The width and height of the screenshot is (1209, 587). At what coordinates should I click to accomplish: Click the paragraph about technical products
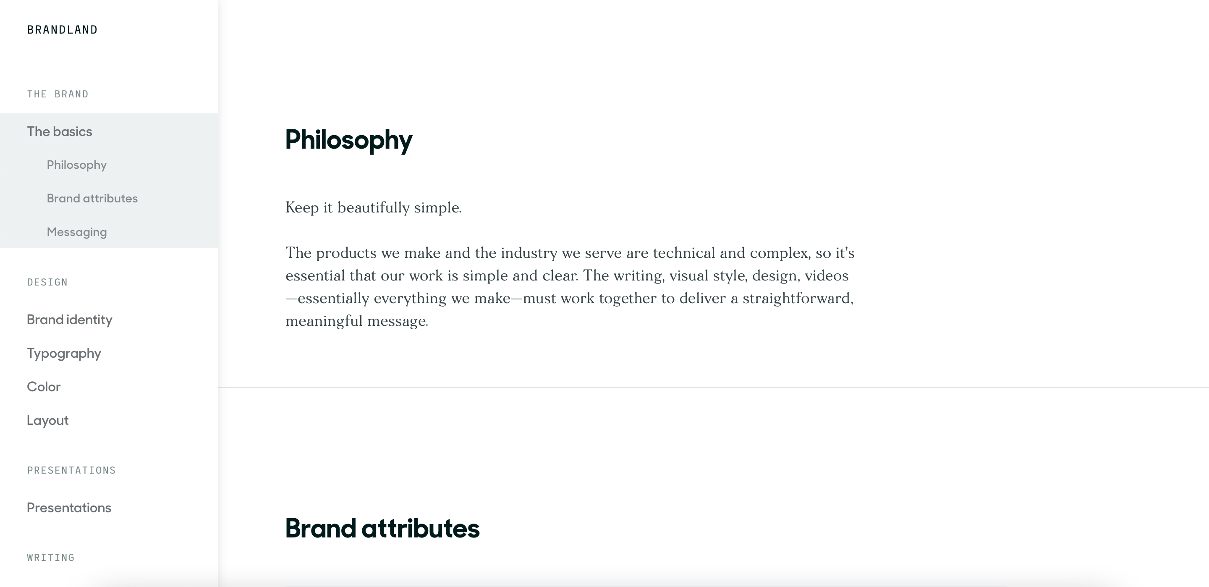click(570, 287)
